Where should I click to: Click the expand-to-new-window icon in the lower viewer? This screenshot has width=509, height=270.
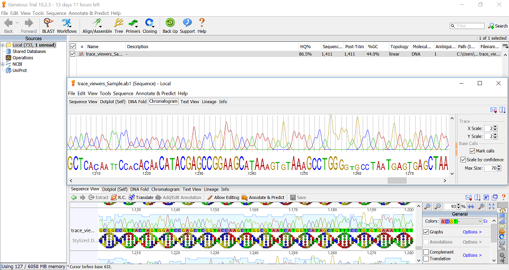click(x=495, y=197)
